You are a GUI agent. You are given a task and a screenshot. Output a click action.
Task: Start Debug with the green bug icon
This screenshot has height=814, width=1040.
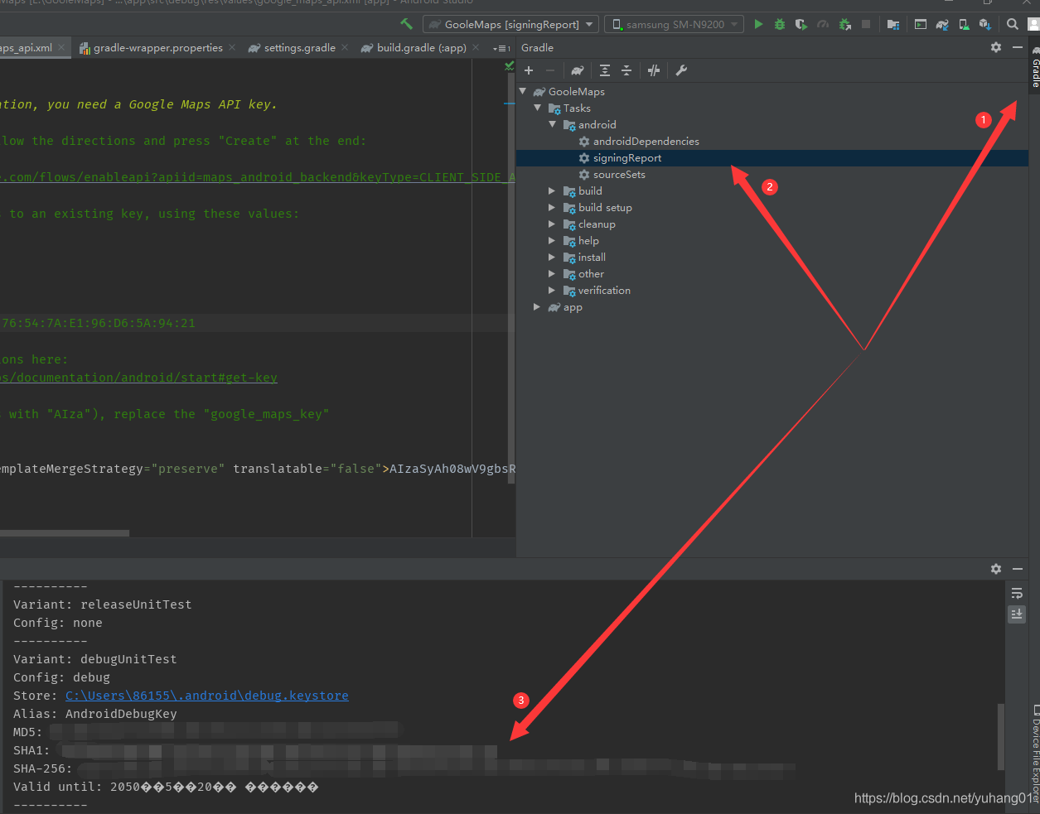pos(780,24)
